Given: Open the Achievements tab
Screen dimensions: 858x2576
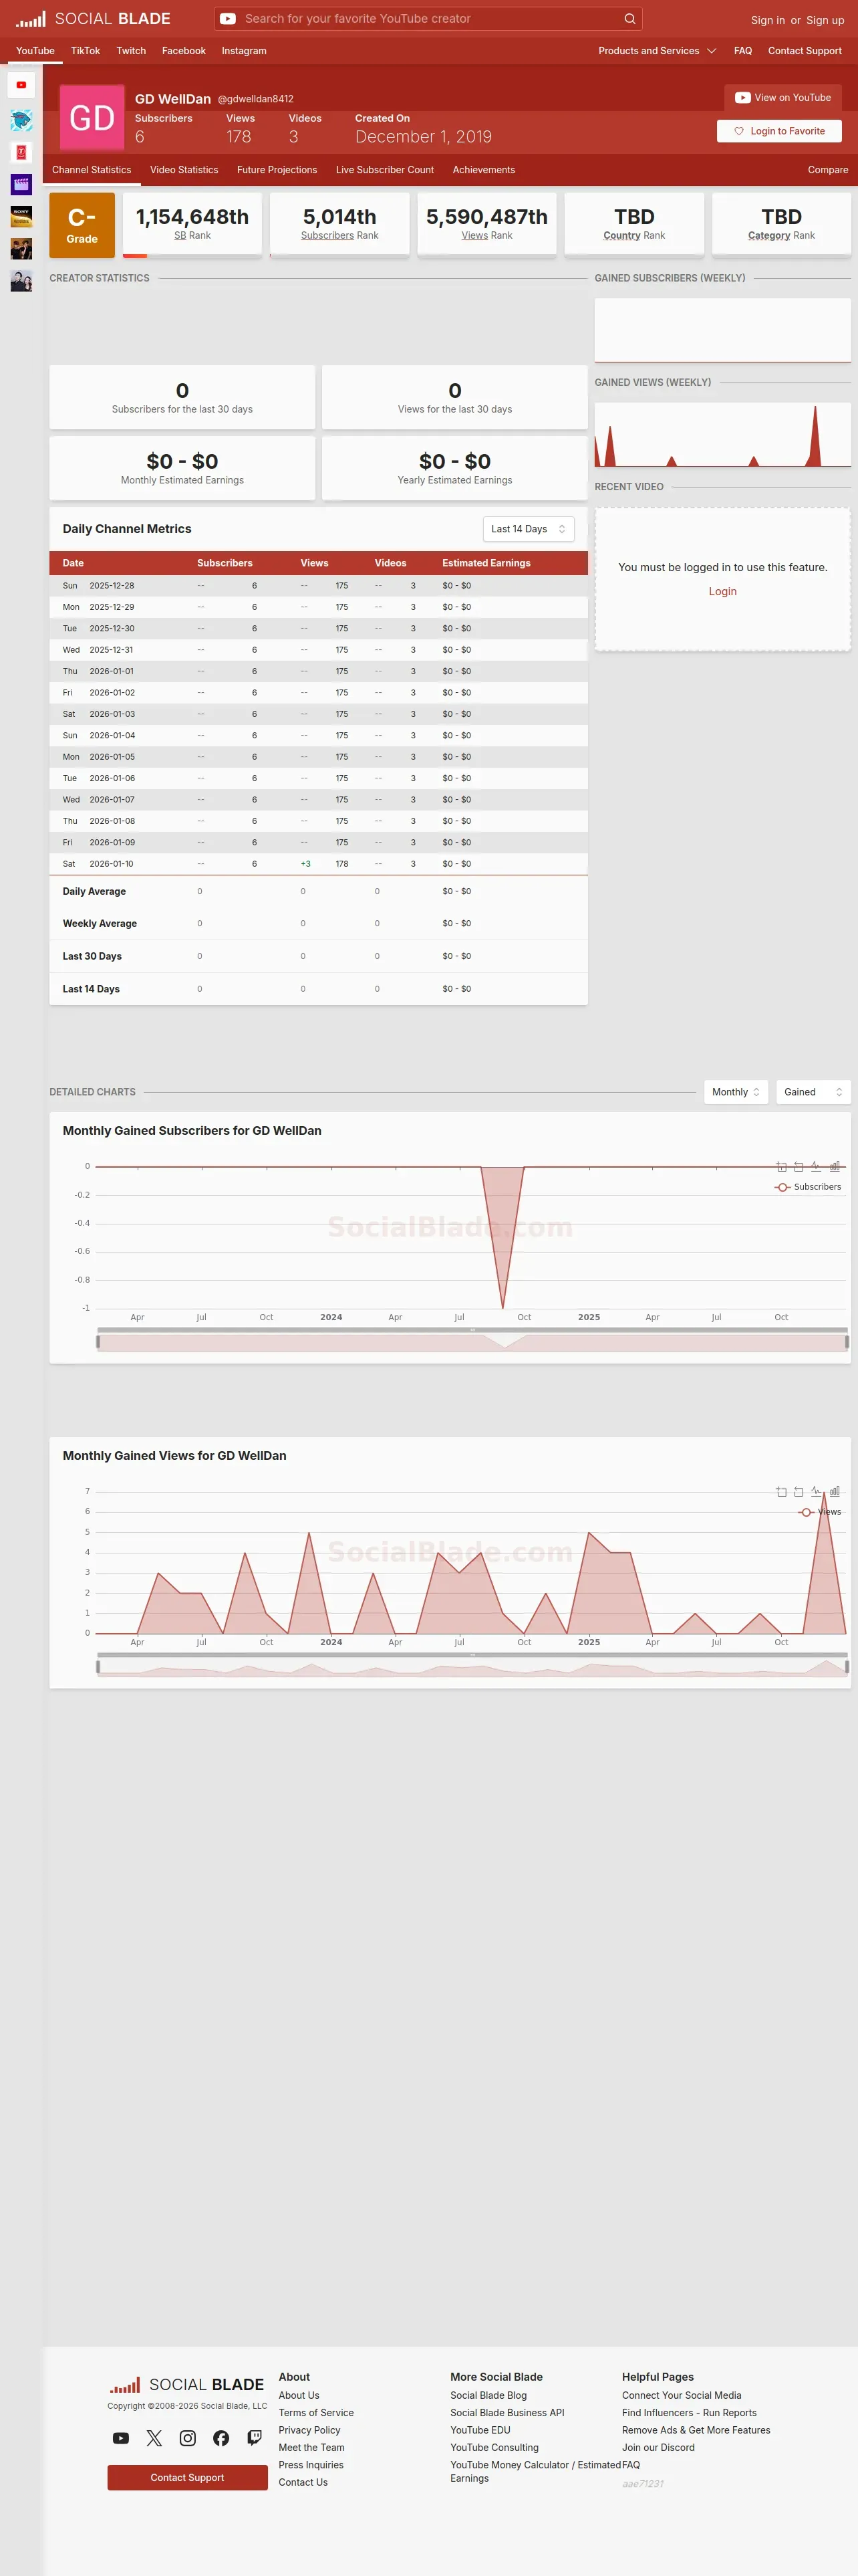Looking at the screenshot, I should click(483, 170).
